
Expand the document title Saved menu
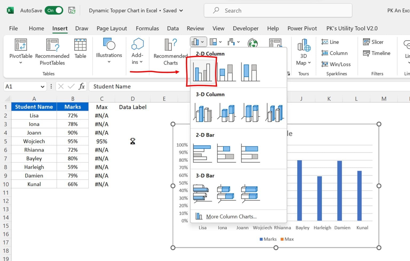[x=182, y=11]
